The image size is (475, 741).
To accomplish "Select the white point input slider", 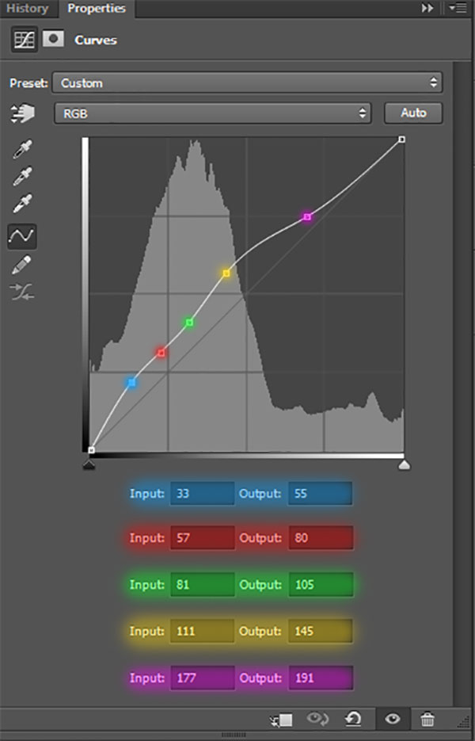I will (405, 465).
